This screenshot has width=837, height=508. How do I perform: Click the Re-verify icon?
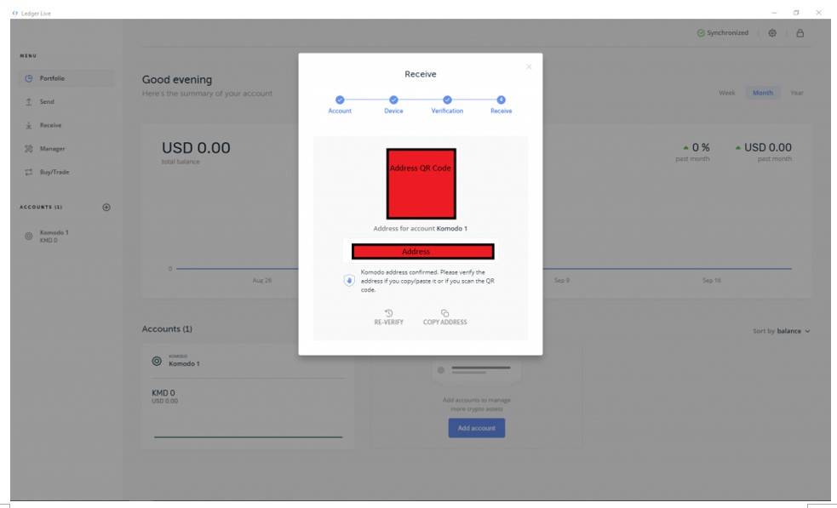[x=388, y=313]
